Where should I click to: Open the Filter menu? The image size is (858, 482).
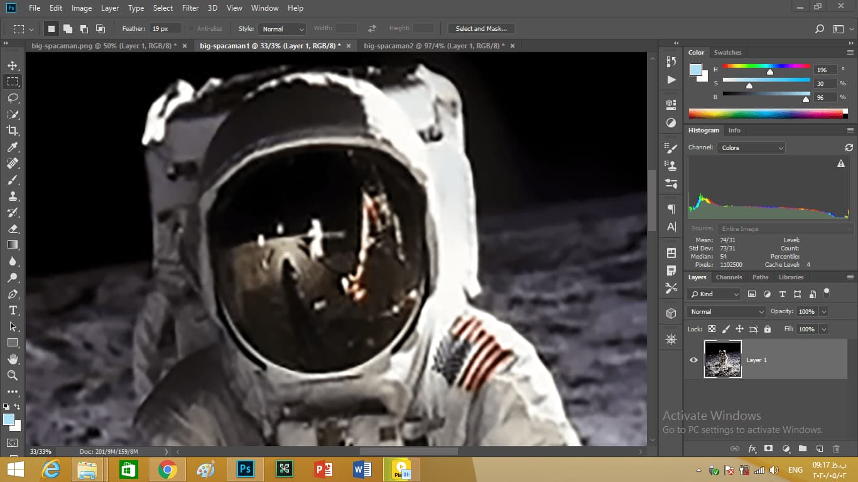pyautogui.click(x=190, y=8)
